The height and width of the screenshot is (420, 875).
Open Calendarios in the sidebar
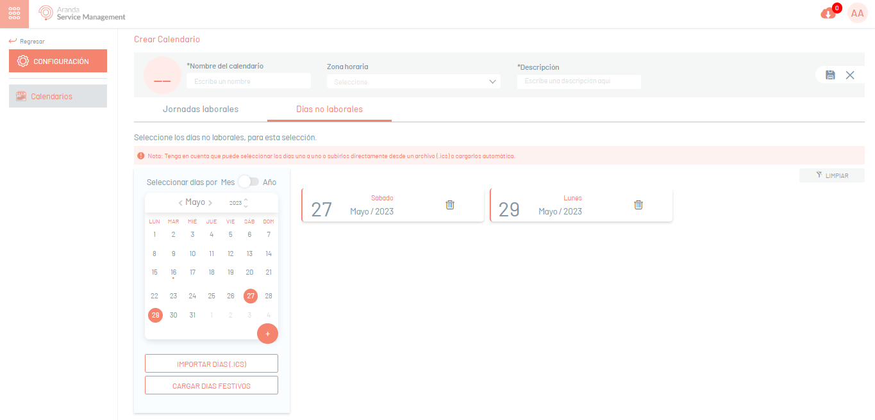point(58,96)
